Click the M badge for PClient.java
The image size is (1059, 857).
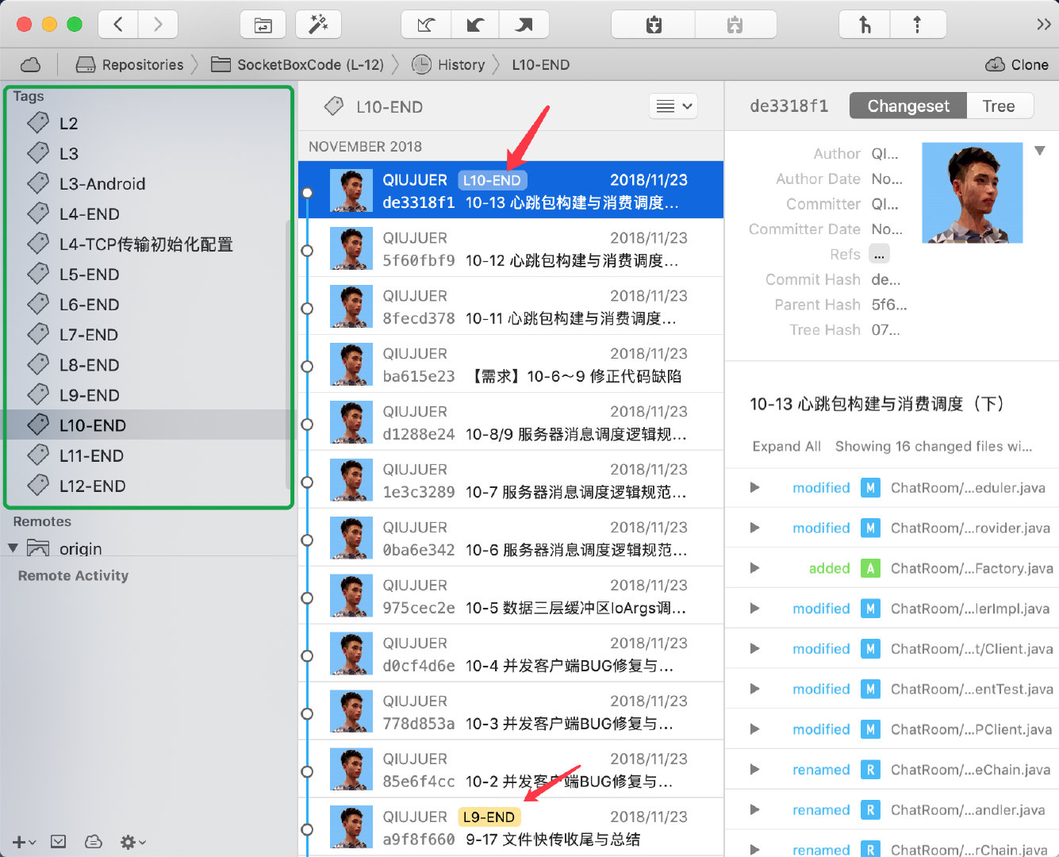870,729
